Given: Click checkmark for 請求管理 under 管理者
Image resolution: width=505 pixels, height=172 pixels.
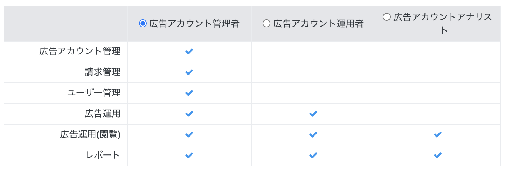Looking at the screenshot, I should tap(189, 72).
